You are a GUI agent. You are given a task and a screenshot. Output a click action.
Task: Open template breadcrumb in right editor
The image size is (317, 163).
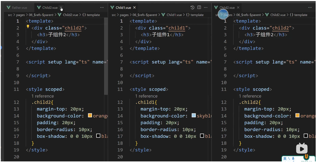[x=299, y=15]
